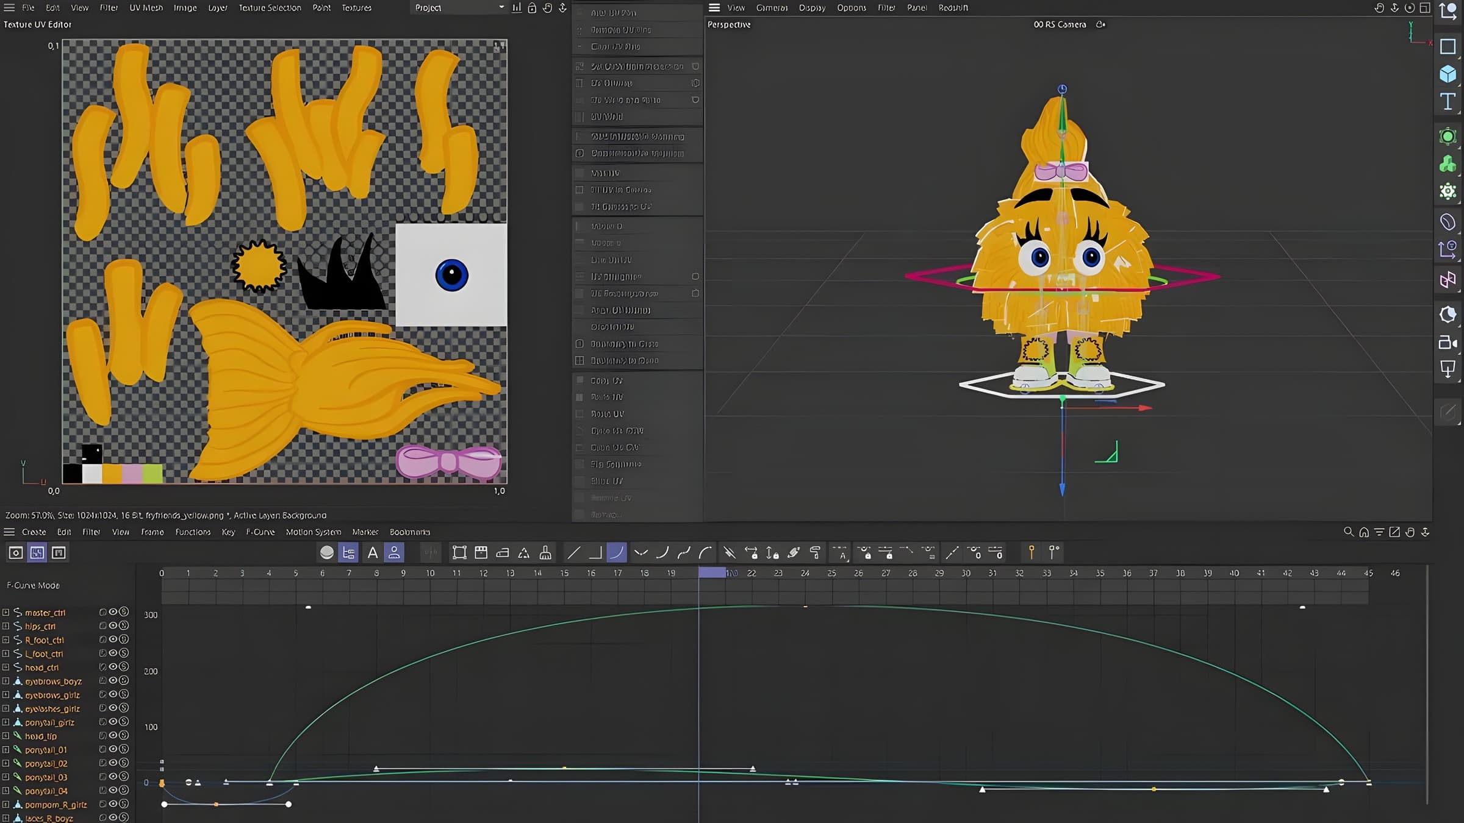Image resolution: width=1464 pixels, height=823 pixels.
Task: Click the green swatch in the texture palette
Action: pyautogui.click(x=153, y=474)
